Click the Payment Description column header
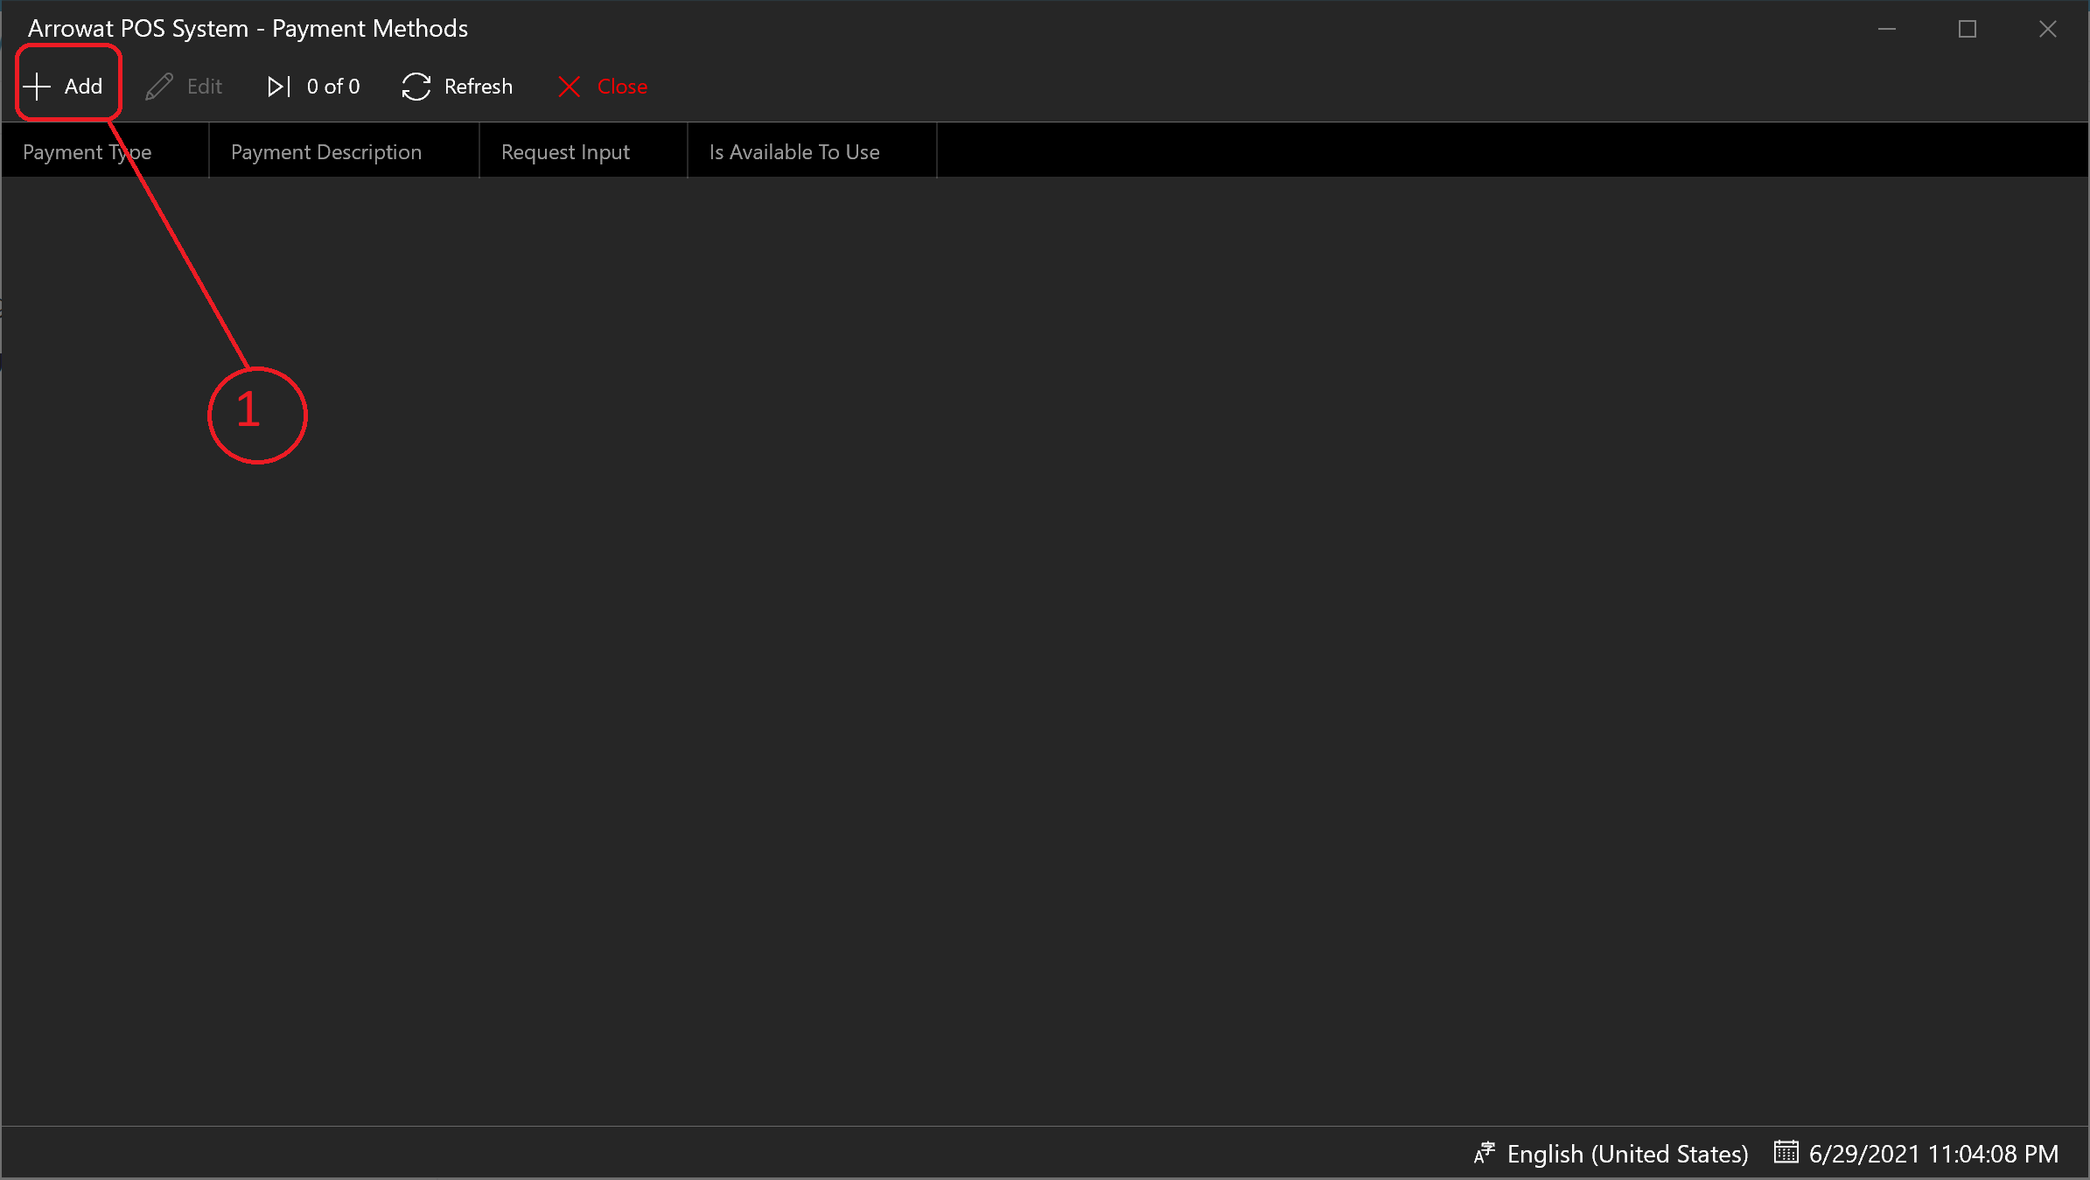The image size is (2090, 1180). pyautogui.click(x=325, y=150)
